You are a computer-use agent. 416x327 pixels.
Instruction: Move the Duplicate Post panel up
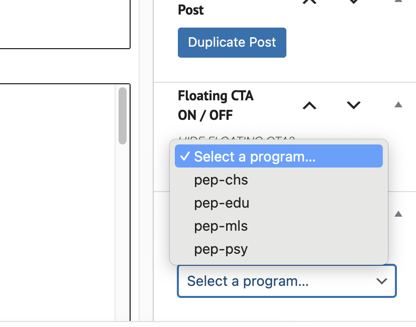tap(309, 2)
